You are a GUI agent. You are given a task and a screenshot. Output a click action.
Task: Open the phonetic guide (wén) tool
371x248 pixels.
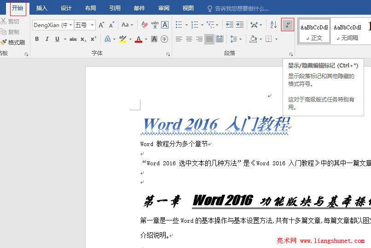click(155, 24)
